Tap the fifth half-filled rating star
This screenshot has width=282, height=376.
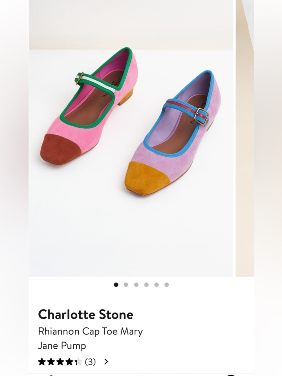78,361
